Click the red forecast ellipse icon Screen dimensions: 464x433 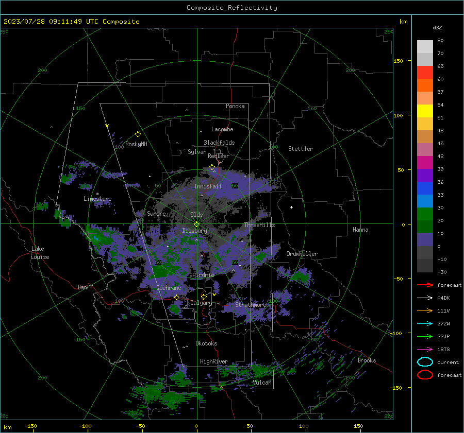(425, 375)
